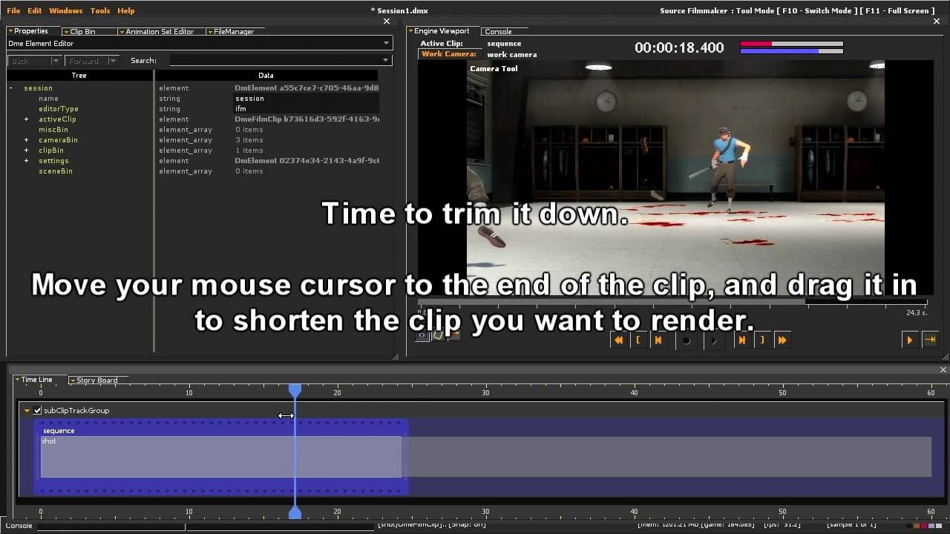Step to the previous frame with the transport icon
950x534 pixels.
[x=658, y=340]
